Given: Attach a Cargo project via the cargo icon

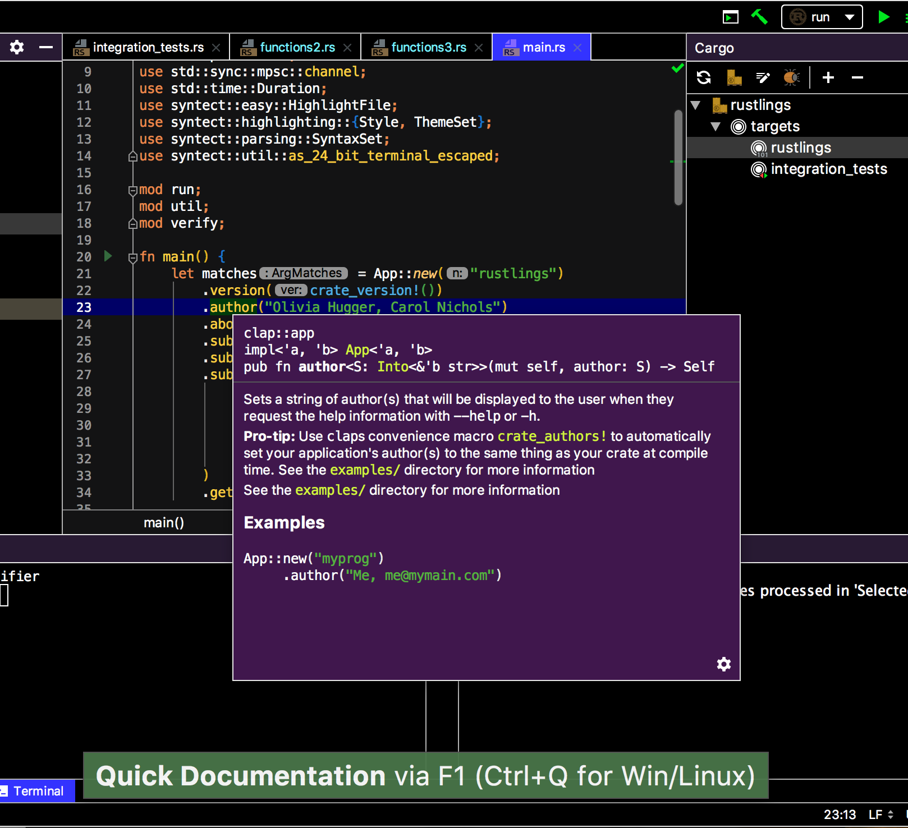Looking at the screenshot, I should click(x=732, y=77).
